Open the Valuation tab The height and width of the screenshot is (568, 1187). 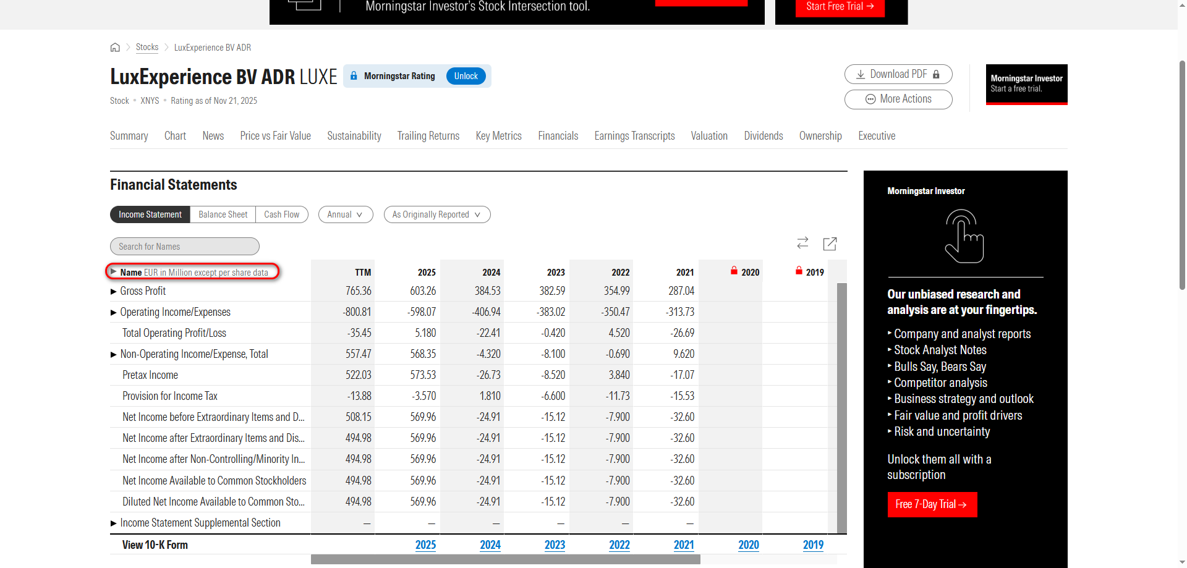(709, 136)
